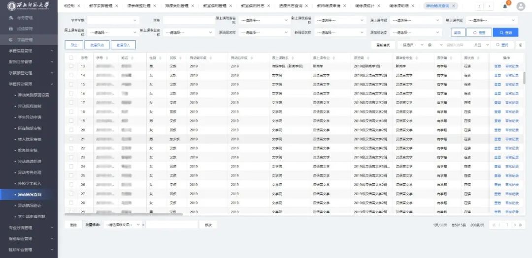This screenshot has width=532, height=258.
Task: Select the checkbox for row 21
Action: point(71,139)
